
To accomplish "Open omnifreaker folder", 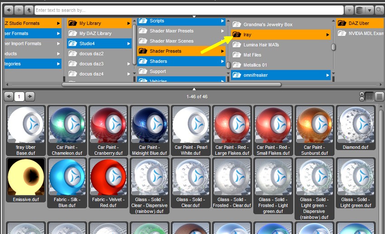I will (281, 75).
